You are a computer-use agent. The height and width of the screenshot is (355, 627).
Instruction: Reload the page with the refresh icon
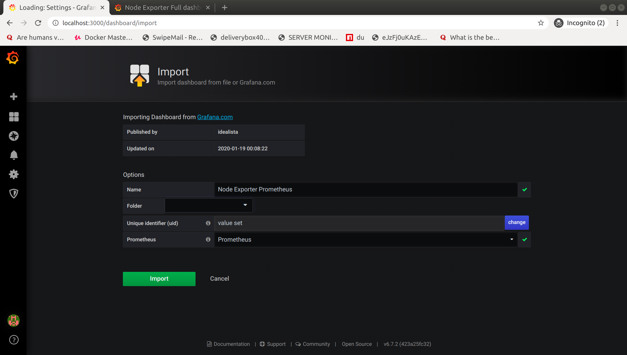pos(38,23)
